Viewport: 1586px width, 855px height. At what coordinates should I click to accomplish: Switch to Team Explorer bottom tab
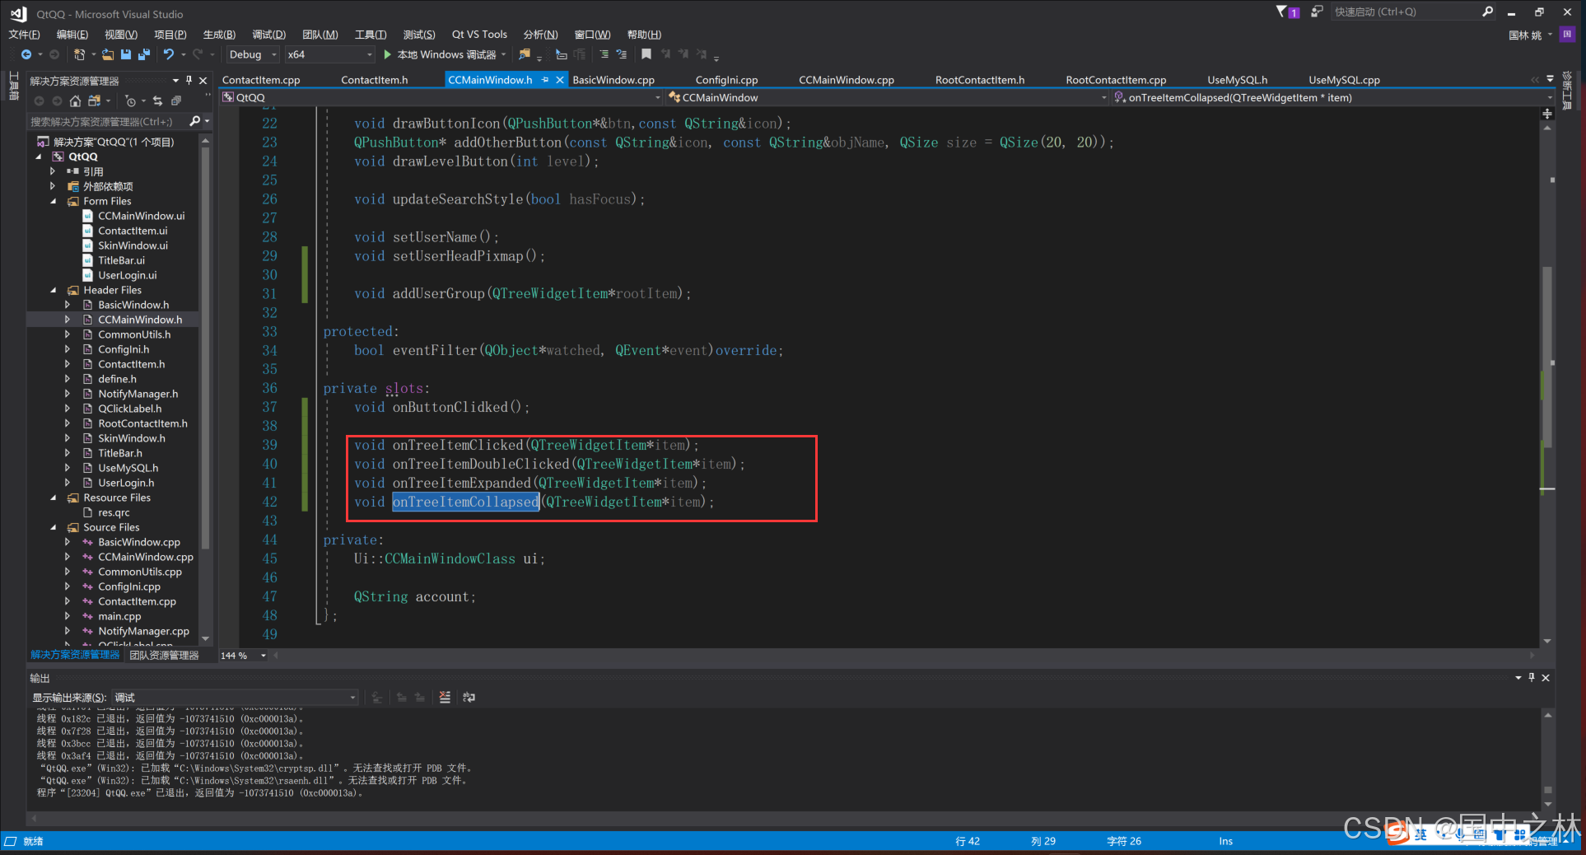click(x=164, y=656)
